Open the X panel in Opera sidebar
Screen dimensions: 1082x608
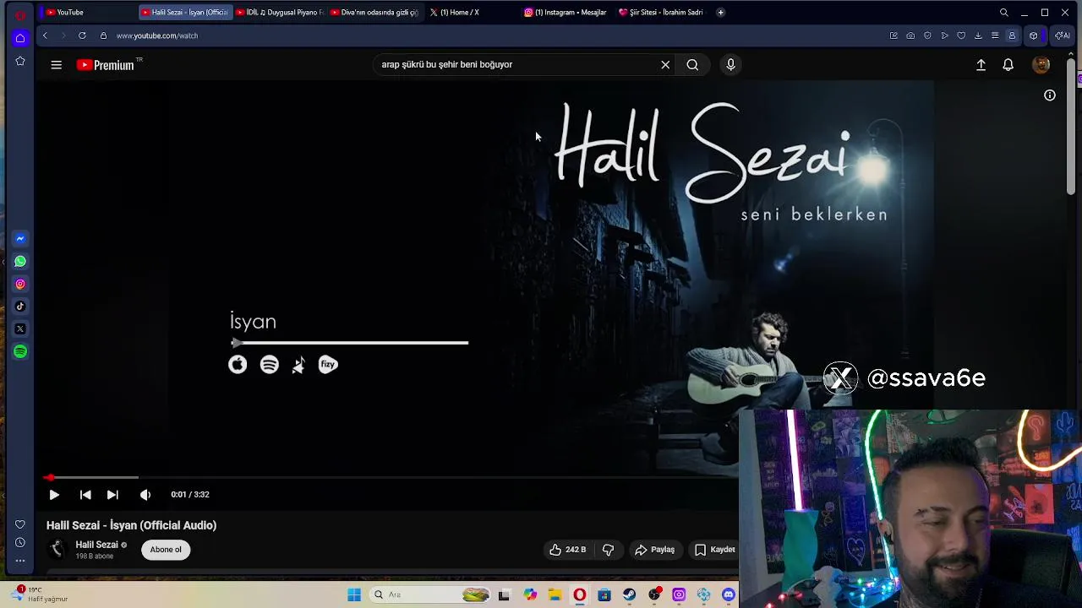point(20,329)
